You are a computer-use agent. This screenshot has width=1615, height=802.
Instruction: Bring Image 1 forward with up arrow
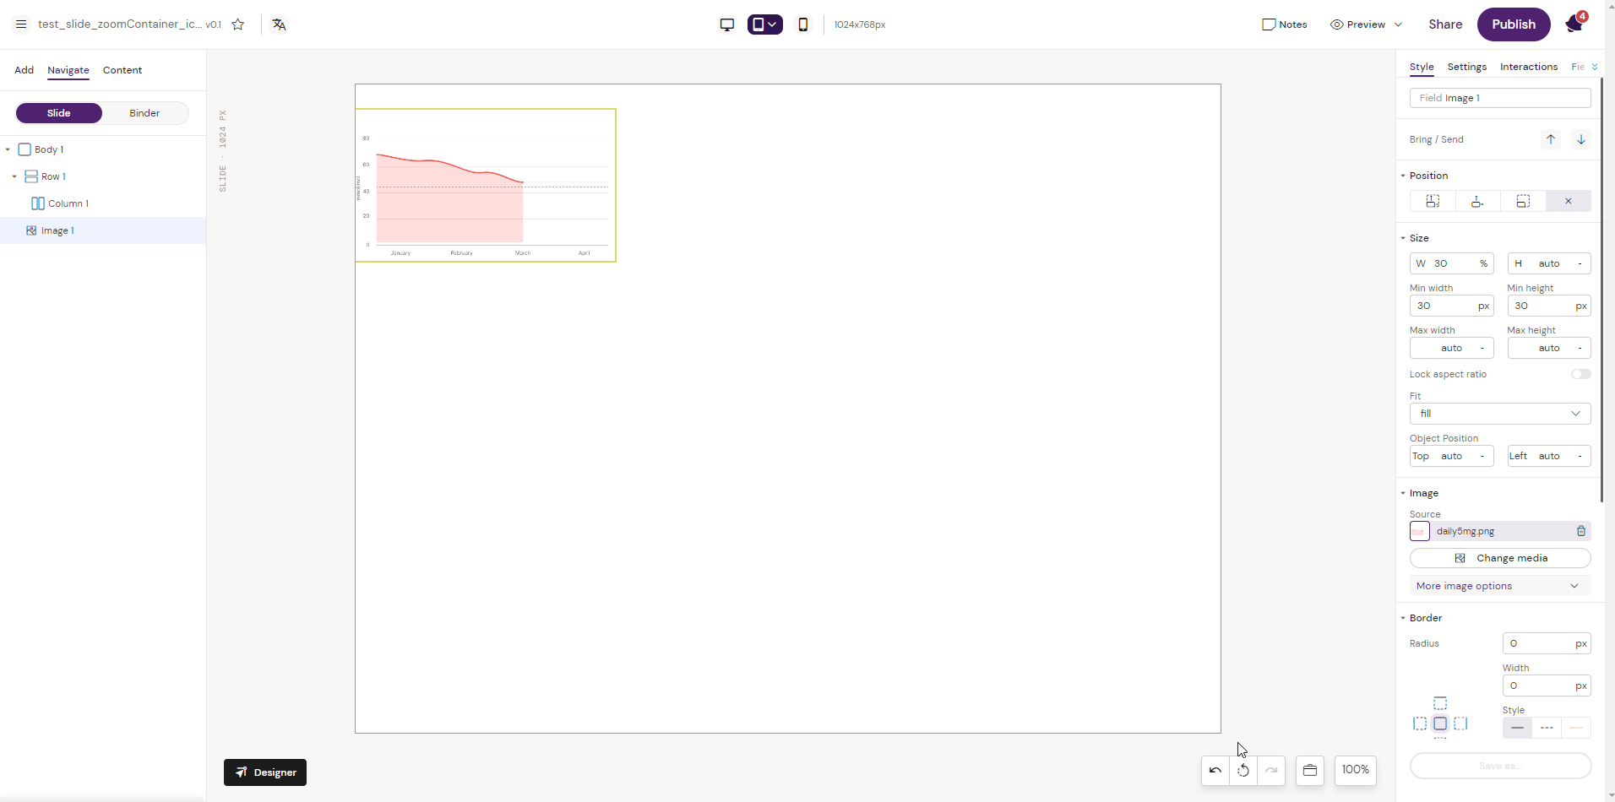pos(1551,139)
